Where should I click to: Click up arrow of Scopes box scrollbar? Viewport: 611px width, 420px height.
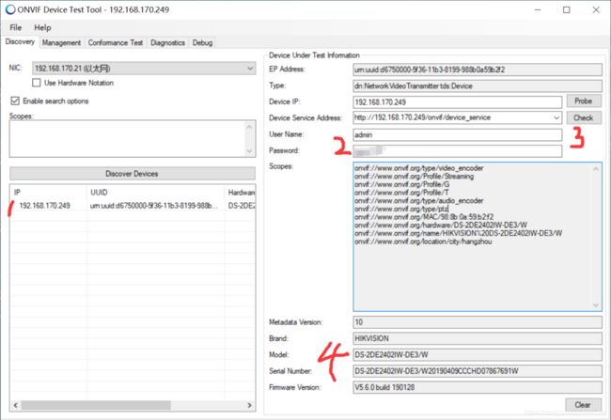click(x=596, y=168)
